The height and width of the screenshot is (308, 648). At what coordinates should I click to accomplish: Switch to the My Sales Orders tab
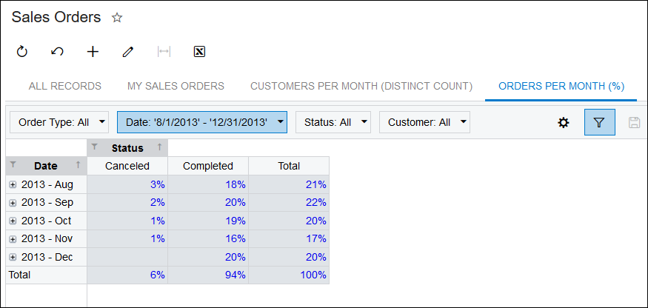pos(176,86)
